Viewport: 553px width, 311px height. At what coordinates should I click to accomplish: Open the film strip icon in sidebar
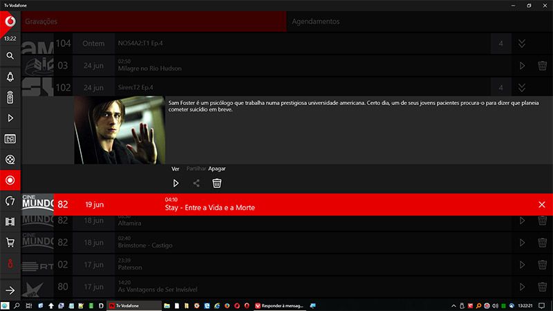point(10,222)
